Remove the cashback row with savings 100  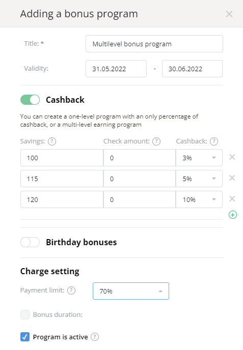pyautogui.click(x=232, y=157)
